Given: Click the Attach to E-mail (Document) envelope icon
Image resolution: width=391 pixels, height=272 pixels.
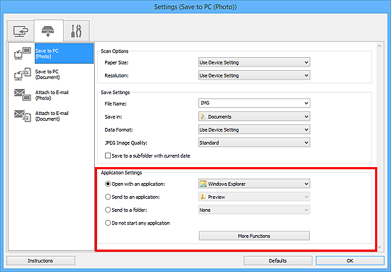Looking at the screenshot, I should (x=22, y=116).
